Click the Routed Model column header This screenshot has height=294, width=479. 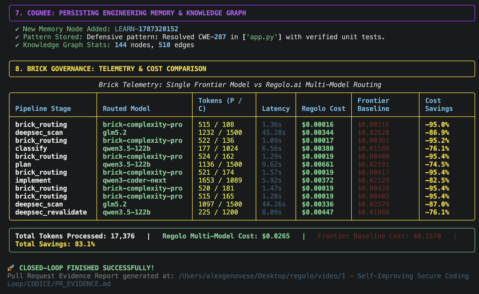click(x=126, y=109)
